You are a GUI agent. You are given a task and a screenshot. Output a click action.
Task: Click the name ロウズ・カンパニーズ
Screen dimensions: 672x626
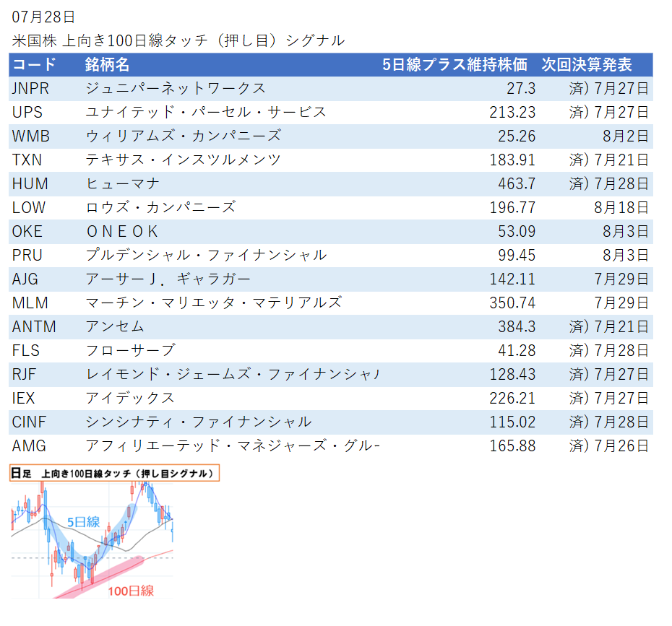[x=160, y=208]
